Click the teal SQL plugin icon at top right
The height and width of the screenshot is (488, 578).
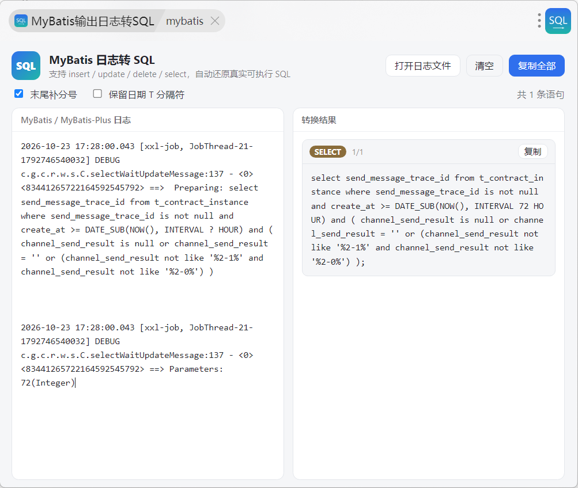(558, 21)
